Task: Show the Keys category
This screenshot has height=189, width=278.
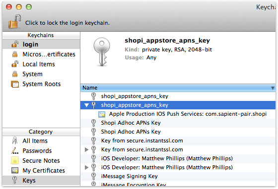Action: coord(41,181)
